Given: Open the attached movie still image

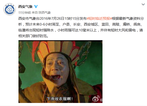Looking at the screenshot, I should click(x=60, y=72).
